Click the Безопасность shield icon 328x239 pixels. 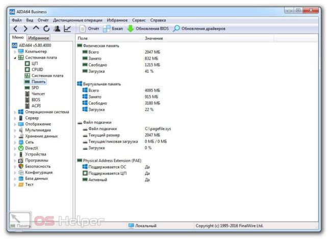click(x=21, y=167)
